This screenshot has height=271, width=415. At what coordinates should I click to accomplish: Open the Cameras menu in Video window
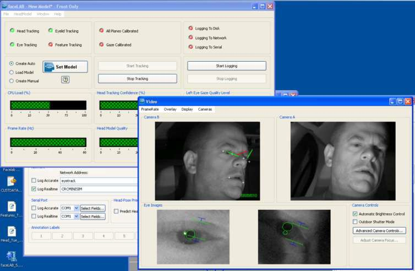[x=205, y=109]
